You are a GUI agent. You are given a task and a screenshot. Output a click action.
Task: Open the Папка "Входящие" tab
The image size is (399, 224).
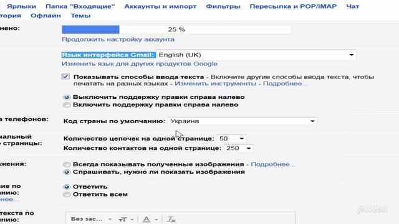tap(80, 6)
